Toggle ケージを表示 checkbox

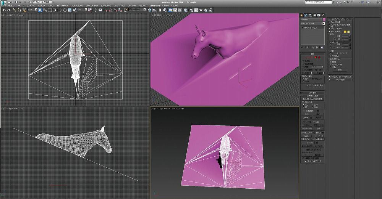(329, 31)
